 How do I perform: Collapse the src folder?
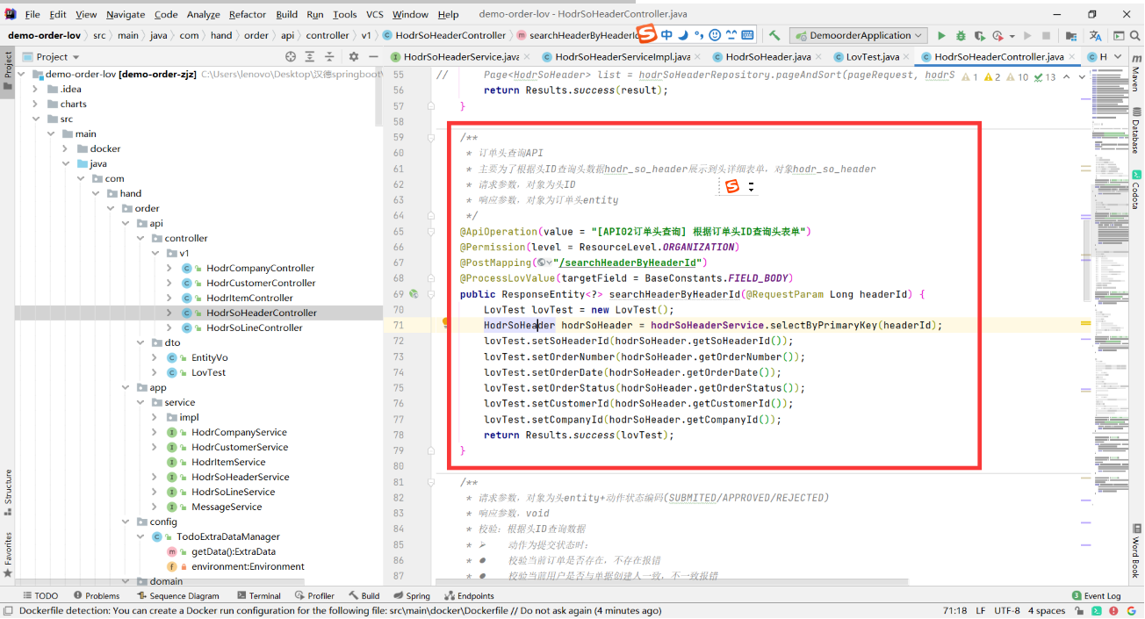click(x=34, y=119)
